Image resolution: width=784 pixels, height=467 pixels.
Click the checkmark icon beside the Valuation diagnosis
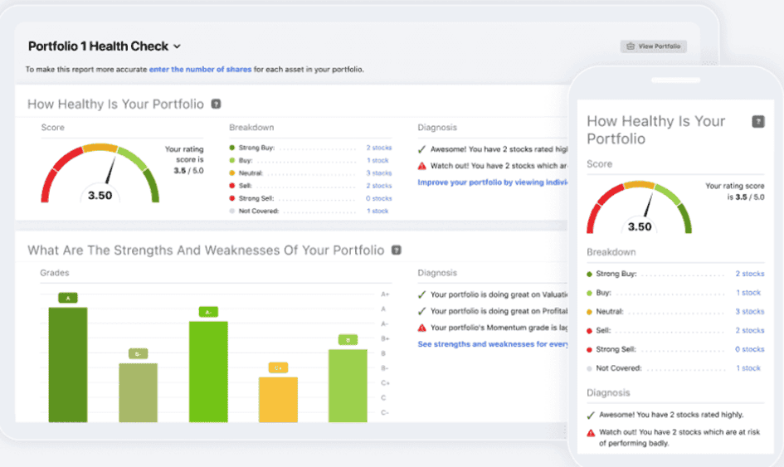point(422,294)
